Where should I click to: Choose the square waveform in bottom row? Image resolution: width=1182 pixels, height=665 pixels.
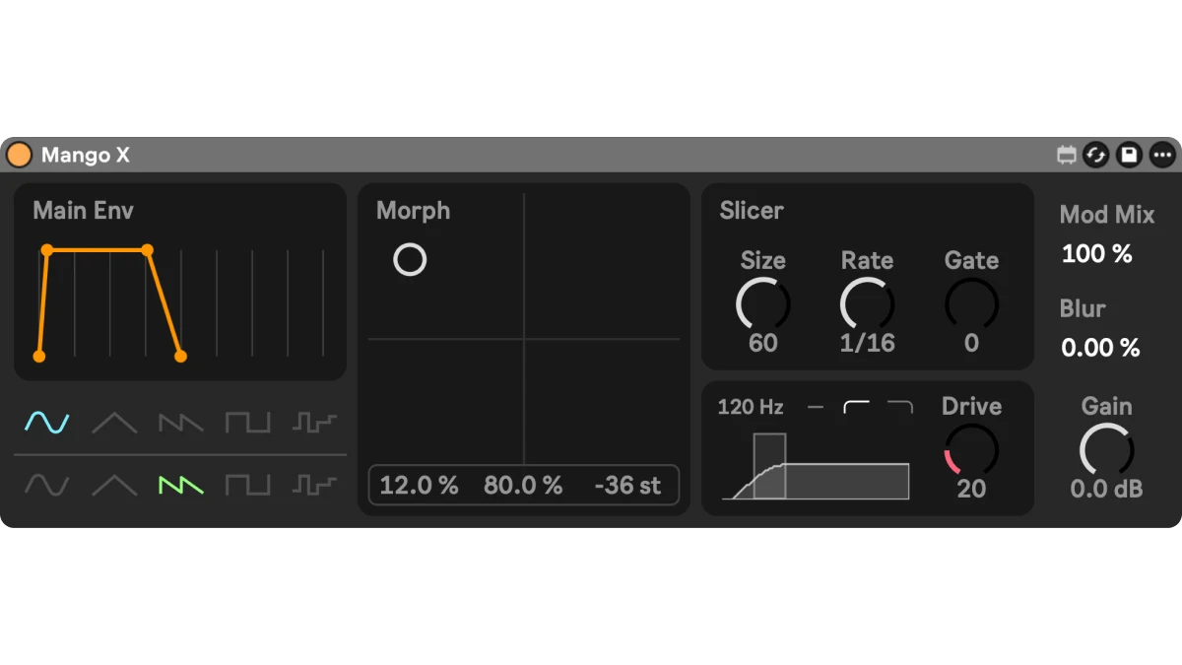tap(247, 485)
